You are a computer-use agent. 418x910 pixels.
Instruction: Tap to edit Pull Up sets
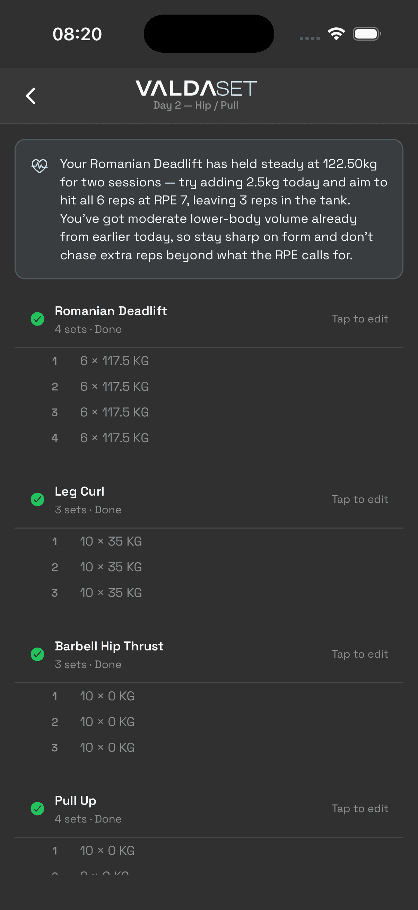pos(360,809)
